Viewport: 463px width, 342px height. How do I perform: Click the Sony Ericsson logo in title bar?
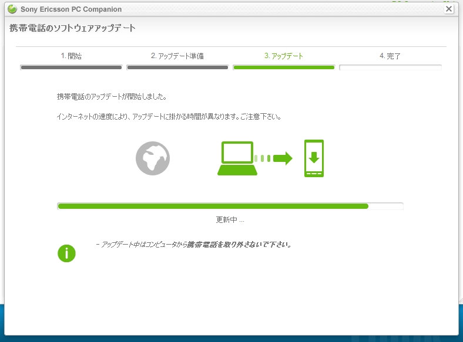(x=12, y=9)
